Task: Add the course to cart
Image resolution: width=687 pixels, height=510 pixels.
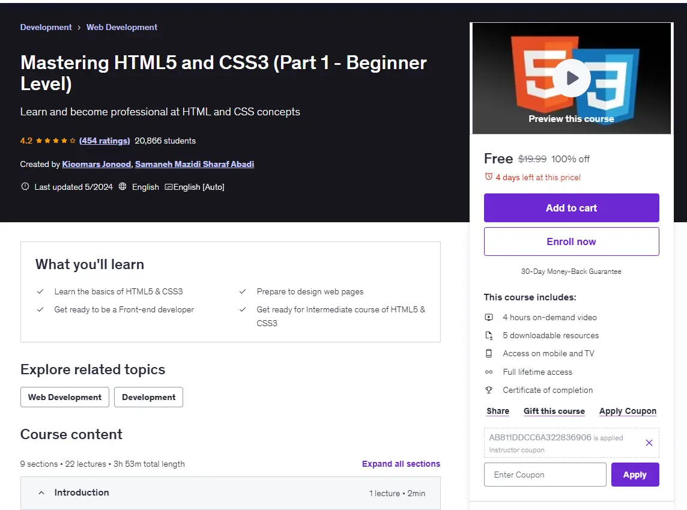Action: [x=571, y=208]
